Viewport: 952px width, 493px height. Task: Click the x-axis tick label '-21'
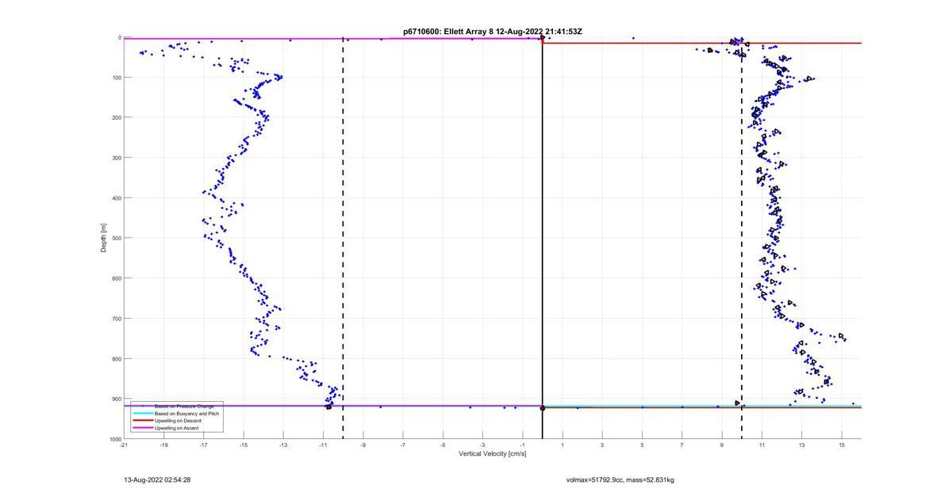(x=124, y=445)
